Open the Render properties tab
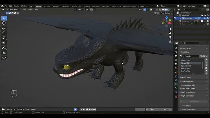 pos(176,52)
